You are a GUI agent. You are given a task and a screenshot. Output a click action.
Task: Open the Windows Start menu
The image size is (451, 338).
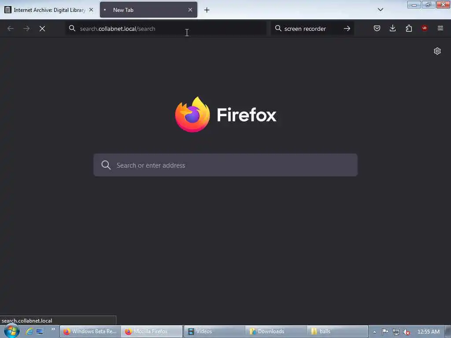(11, 331)
